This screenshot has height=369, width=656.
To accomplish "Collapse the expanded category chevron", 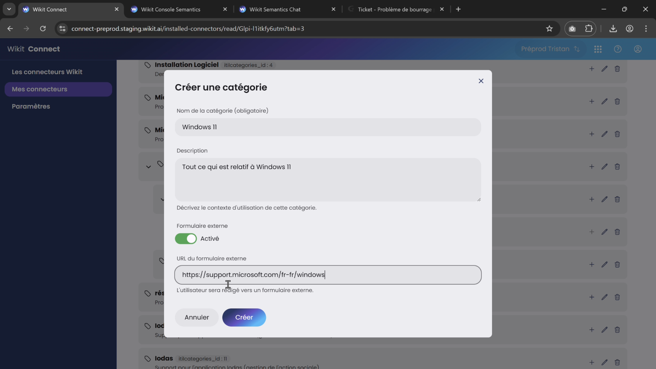I will [x=148, y=167].
